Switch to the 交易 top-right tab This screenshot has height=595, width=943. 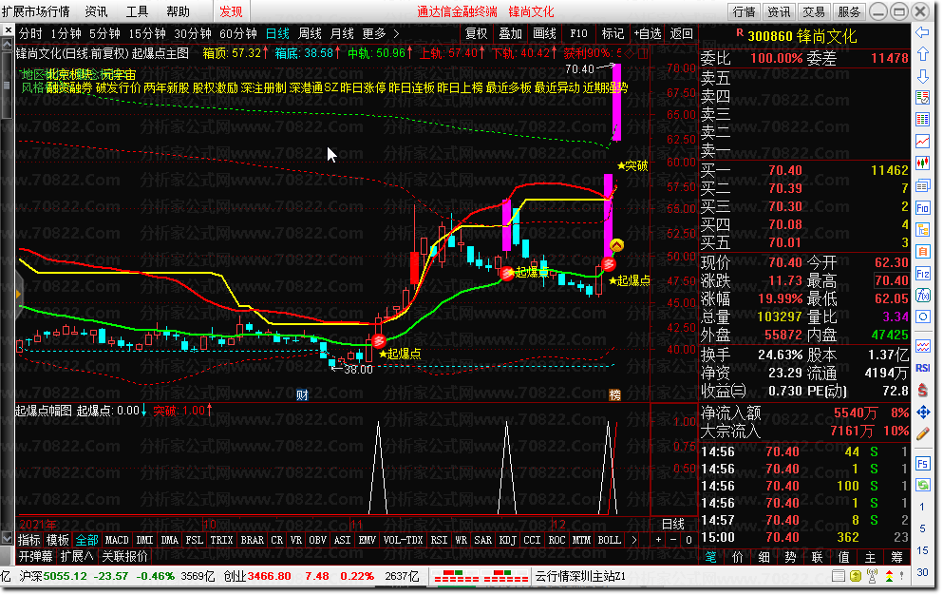tap(813, 11)
